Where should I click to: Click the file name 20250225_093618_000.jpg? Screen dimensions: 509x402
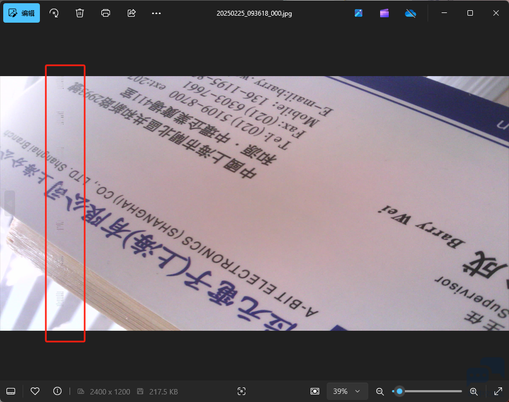(x=254, y=13)
